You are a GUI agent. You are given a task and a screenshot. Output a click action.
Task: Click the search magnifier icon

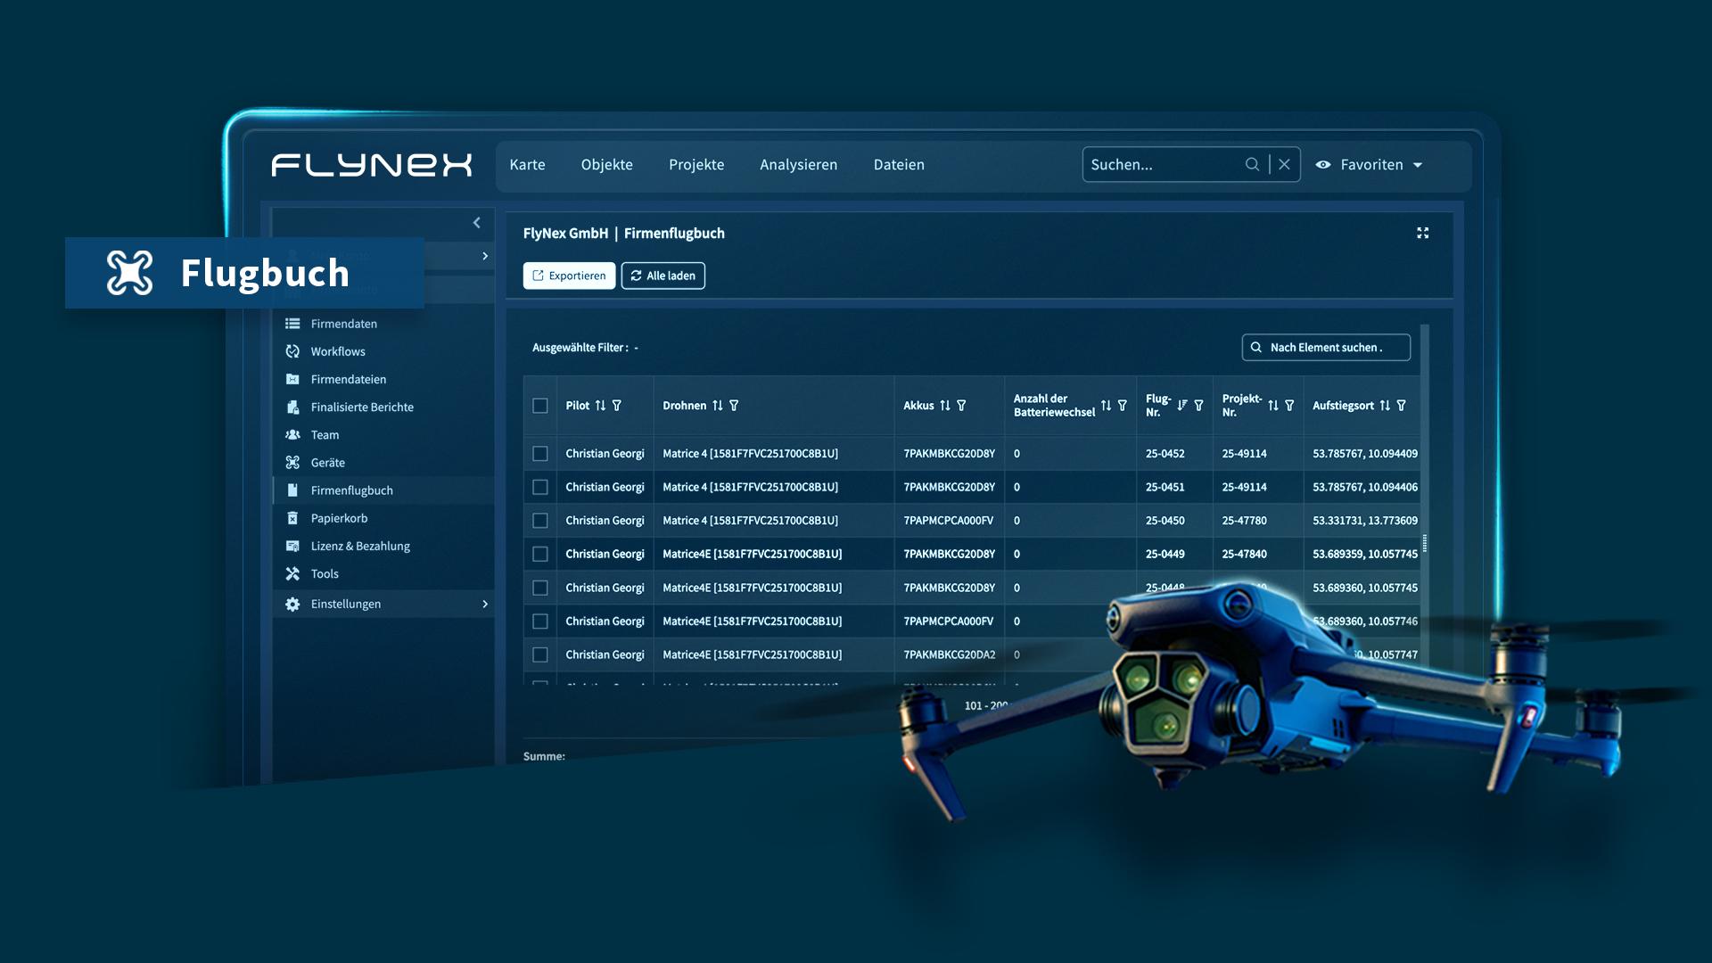pyautogui.click(x=1252, y=164)
